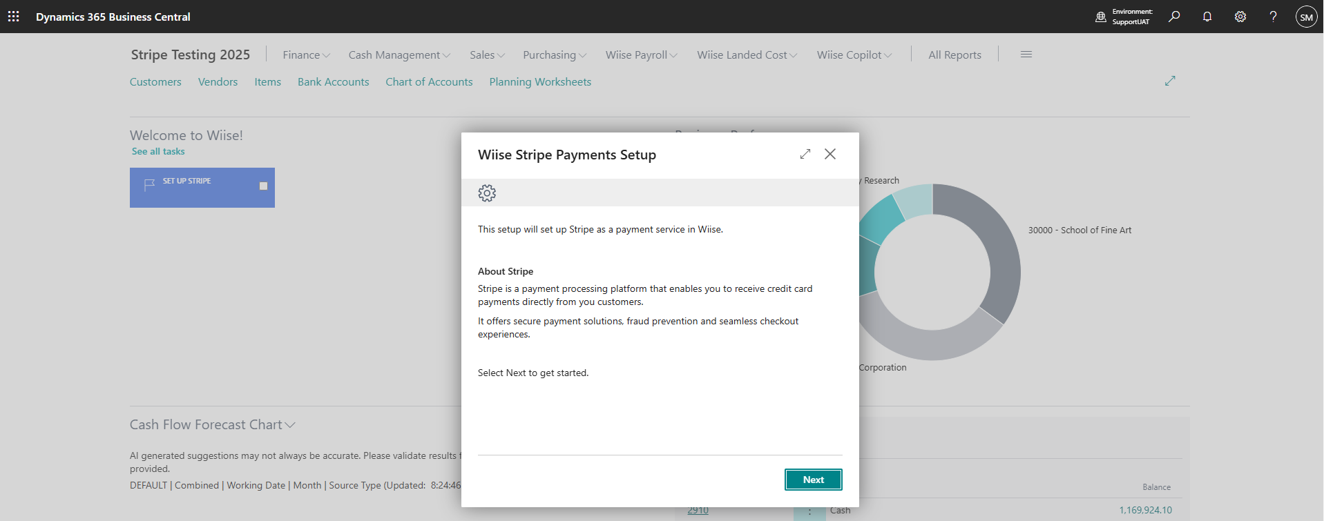This screenshot has width=1324, height=521.
Task: Expand the Cash Management menu
Action: pyautogui.click(x=399, y=55)
